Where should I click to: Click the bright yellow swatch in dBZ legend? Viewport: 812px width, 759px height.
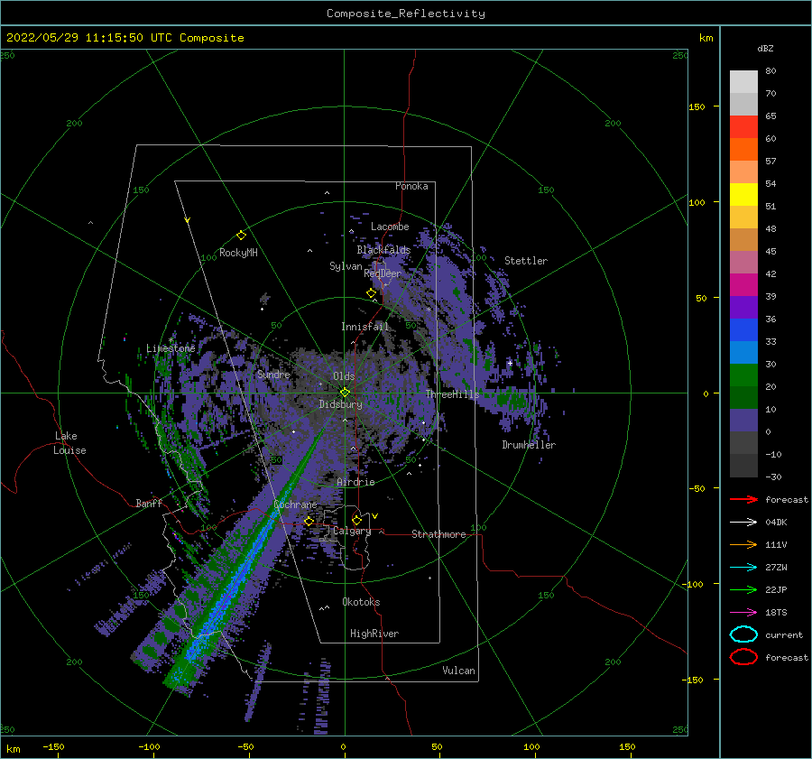click(743, 194)
